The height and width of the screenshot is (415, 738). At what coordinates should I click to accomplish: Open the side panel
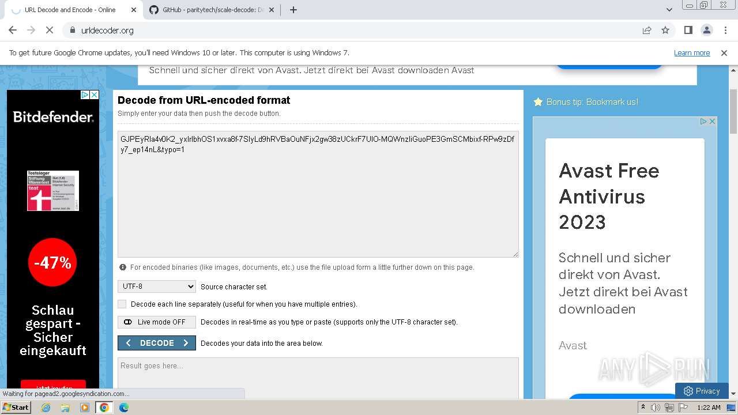pyautogui.click(x=688, y=30)
